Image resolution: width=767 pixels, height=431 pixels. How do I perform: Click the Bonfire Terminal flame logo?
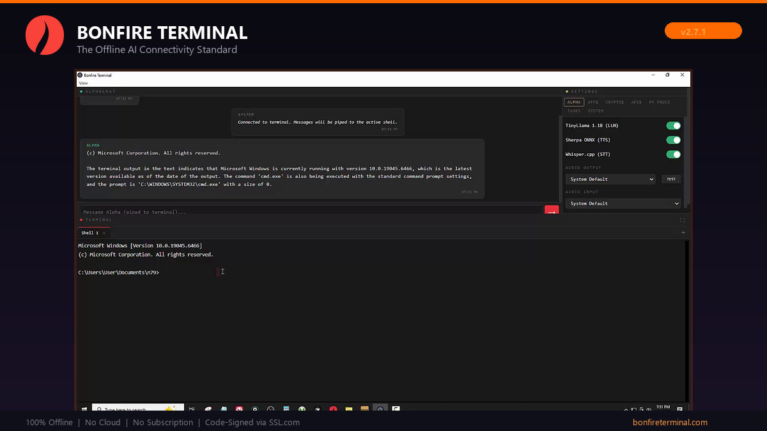45,35
